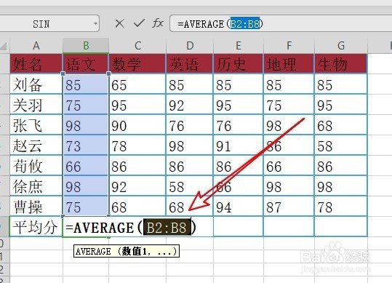Select the name cell 关羽
This screenshot has width=392, height=283.
pyautogui.click(x=36, y=105)
